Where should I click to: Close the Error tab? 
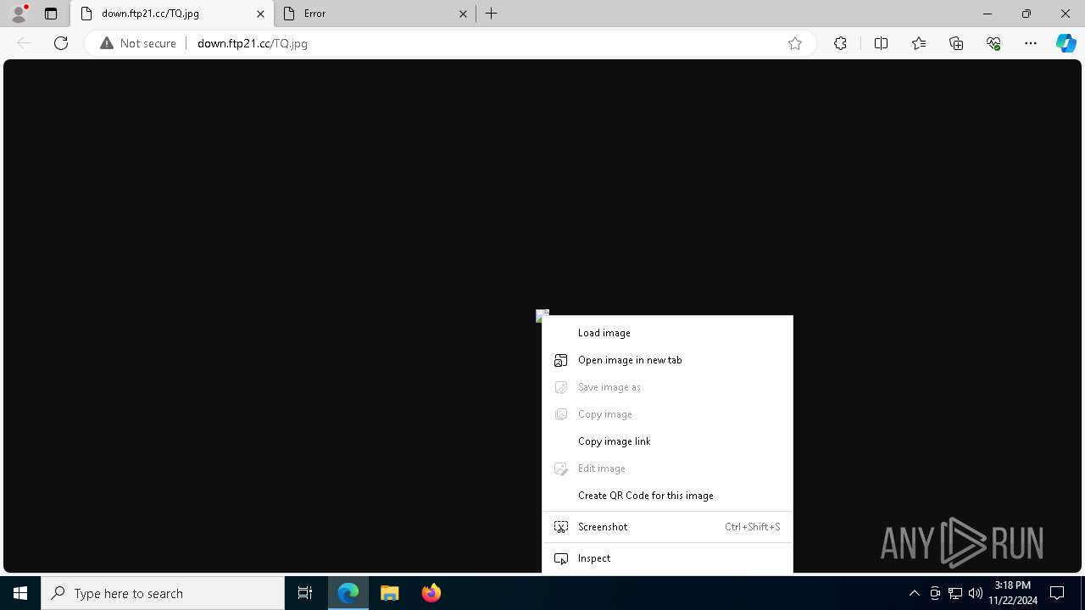[x=463, y=14]
